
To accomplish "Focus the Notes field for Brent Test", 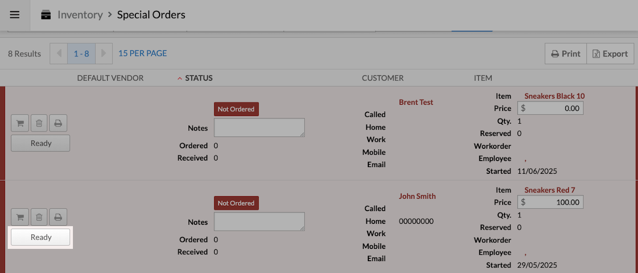I will [259, 127].
